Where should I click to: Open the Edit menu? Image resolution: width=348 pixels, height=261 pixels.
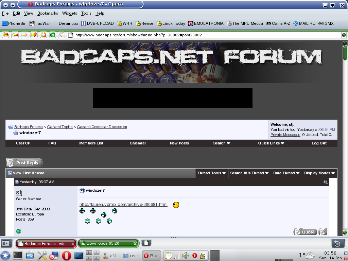click(16, 13)
